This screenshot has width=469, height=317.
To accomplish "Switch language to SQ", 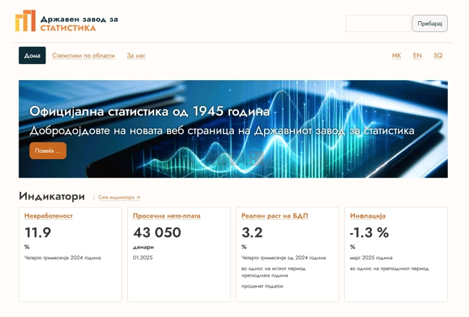I will pos(438,56).
